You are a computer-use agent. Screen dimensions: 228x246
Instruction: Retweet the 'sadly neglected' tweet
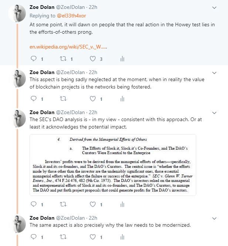[63, 99]
